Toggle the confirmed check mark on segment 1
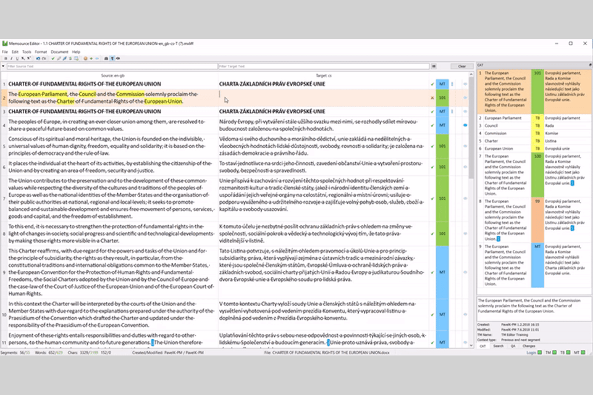593x395 pixels. [432, 84]
